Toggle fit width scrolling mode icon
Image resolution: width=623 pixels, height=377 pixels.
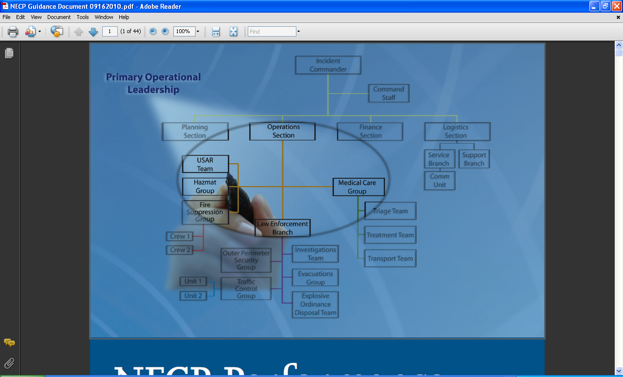[216, 32]
